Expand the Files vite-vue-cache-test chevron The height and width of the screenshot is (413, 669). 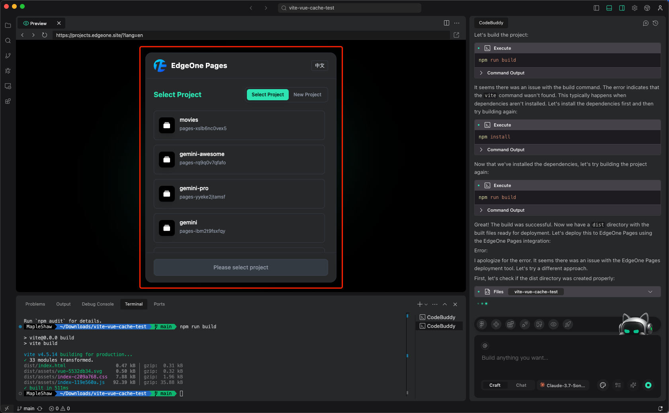[x=650, y=292]
